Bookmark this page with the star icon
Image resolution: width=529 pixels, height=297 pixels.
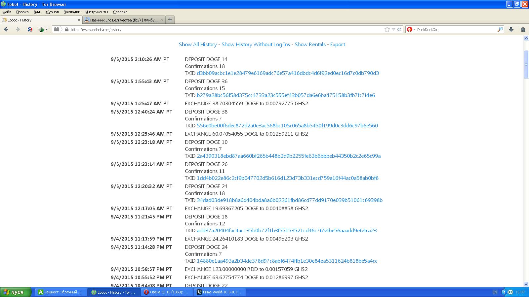(x=387, y=29)
